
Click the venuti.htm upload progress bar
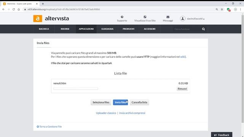coord(75,89)
